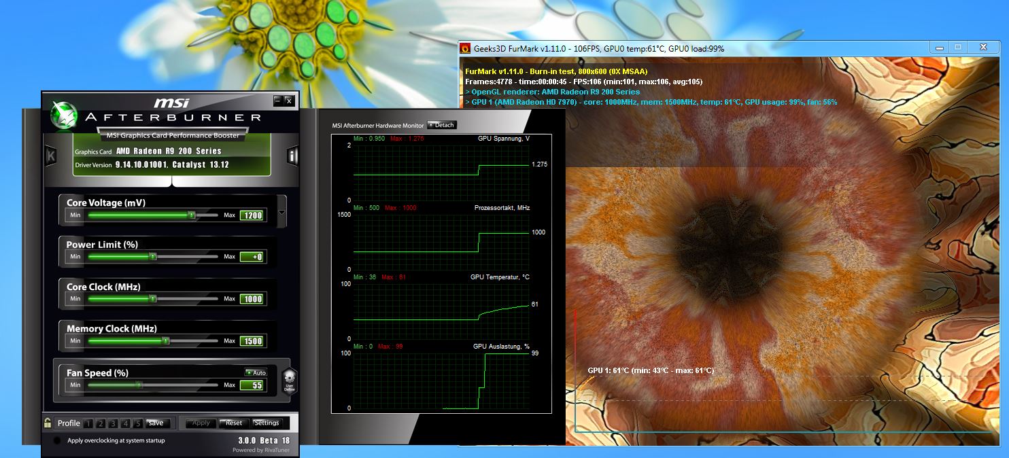Image resolution: width=1009 pixels, height=458 pixels.
Task: Open the information panel via the i icon
Action: 292,156
